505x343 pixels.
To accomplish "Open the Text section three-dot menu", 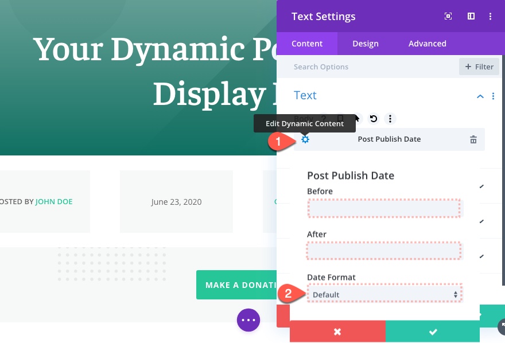I will 493,96.
